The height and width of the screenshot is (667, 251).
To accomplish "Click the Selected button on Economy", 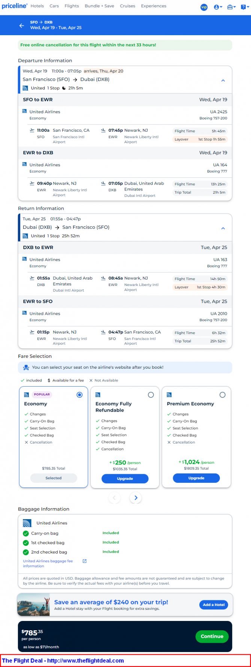I will click(x=54, y=478).
